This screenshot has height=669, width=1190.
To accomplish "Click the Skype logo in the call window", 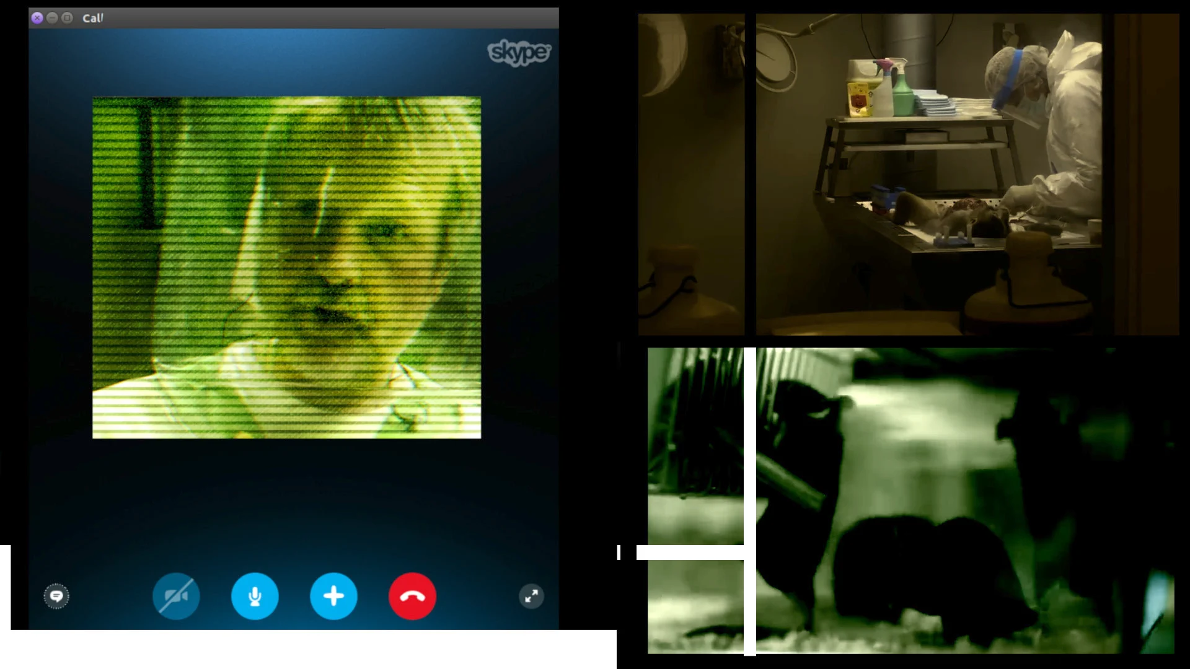I will 519,52.
